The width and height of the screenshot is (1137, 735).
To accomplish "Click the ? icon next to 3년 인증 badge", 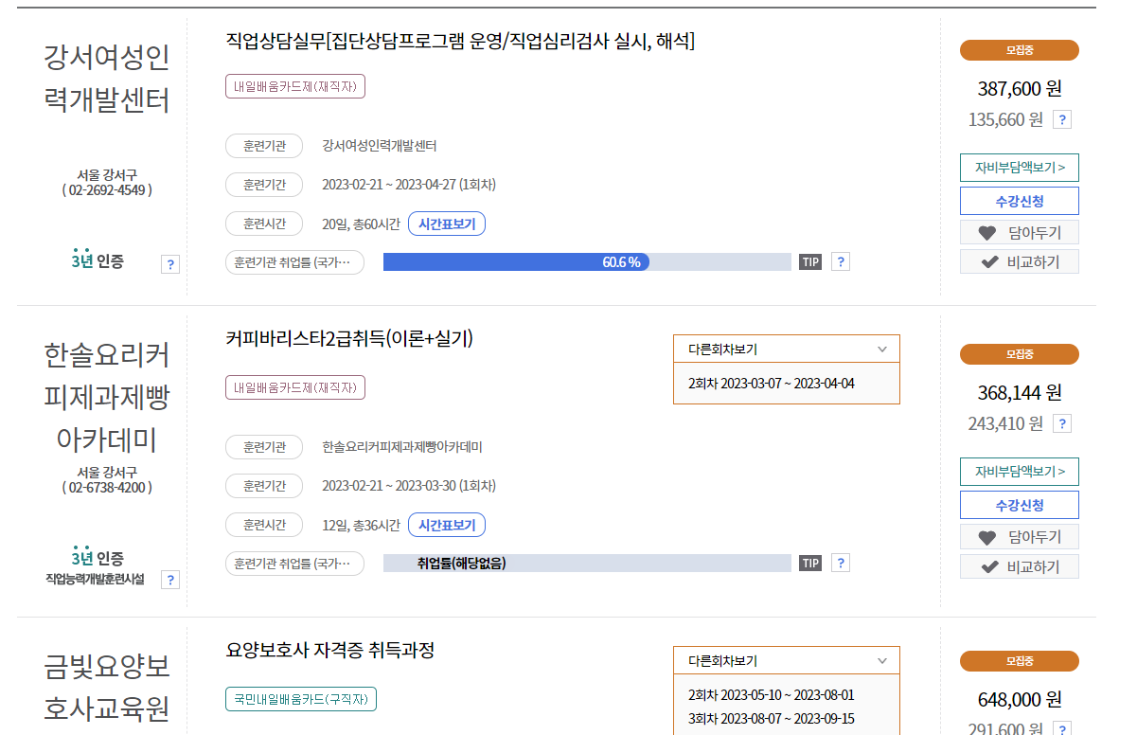I will (170, 263).
